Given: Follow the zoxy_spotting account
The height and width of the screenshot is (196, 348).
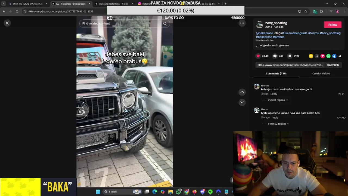Looking at the screenshot, I should click(333, 25).
